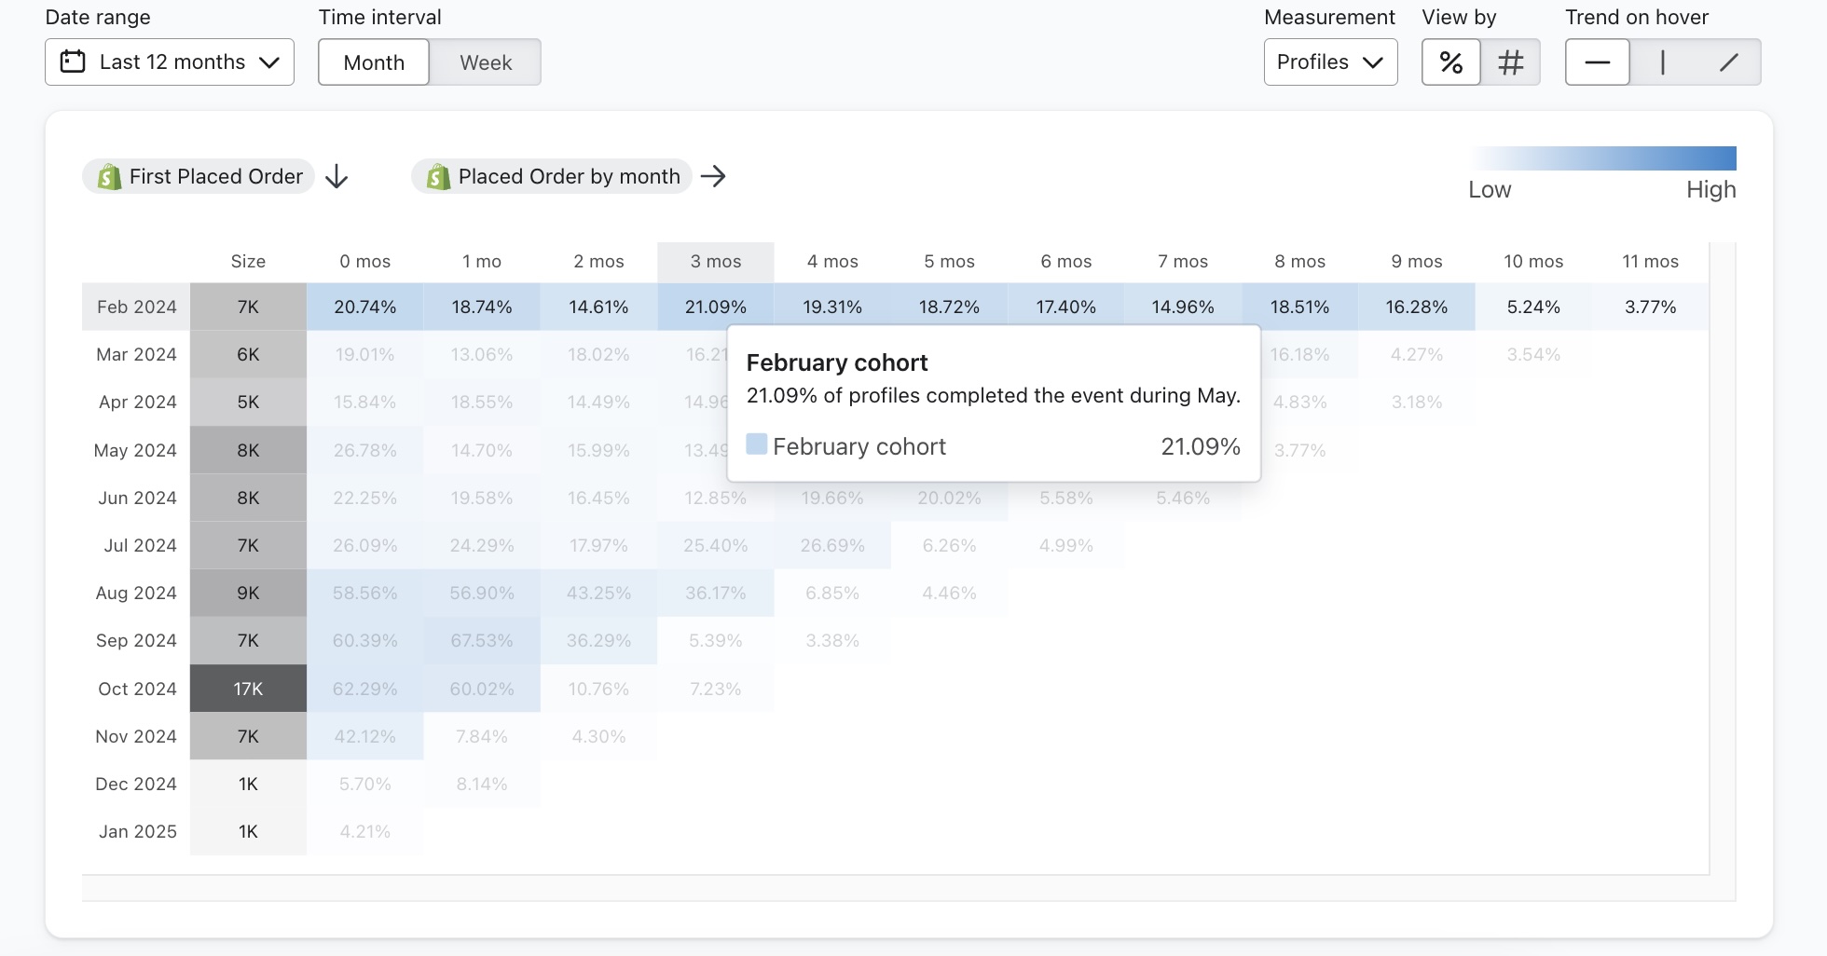Click the calendar icon in Date range
1827x956 pixels.
(73, 62)
